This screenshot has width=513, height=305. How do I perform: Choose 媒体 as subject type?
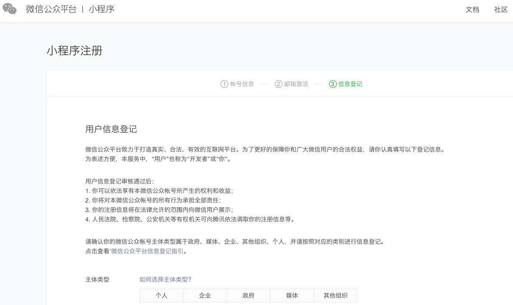pyautogui.click(x=292, y=296)
